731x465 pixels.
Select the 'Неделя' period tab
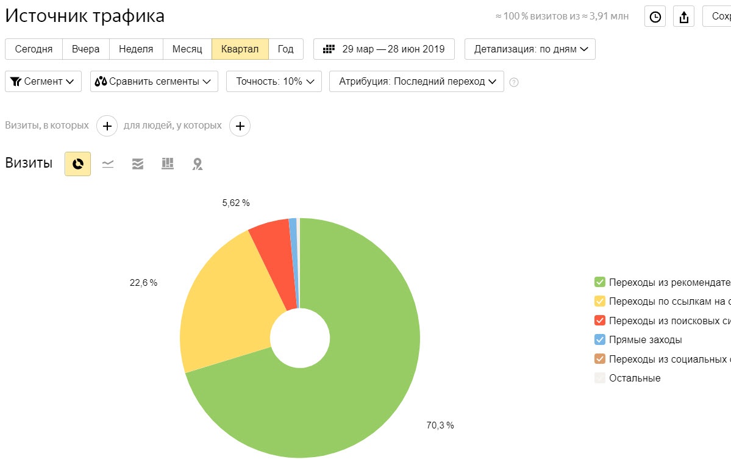(136, 49)
